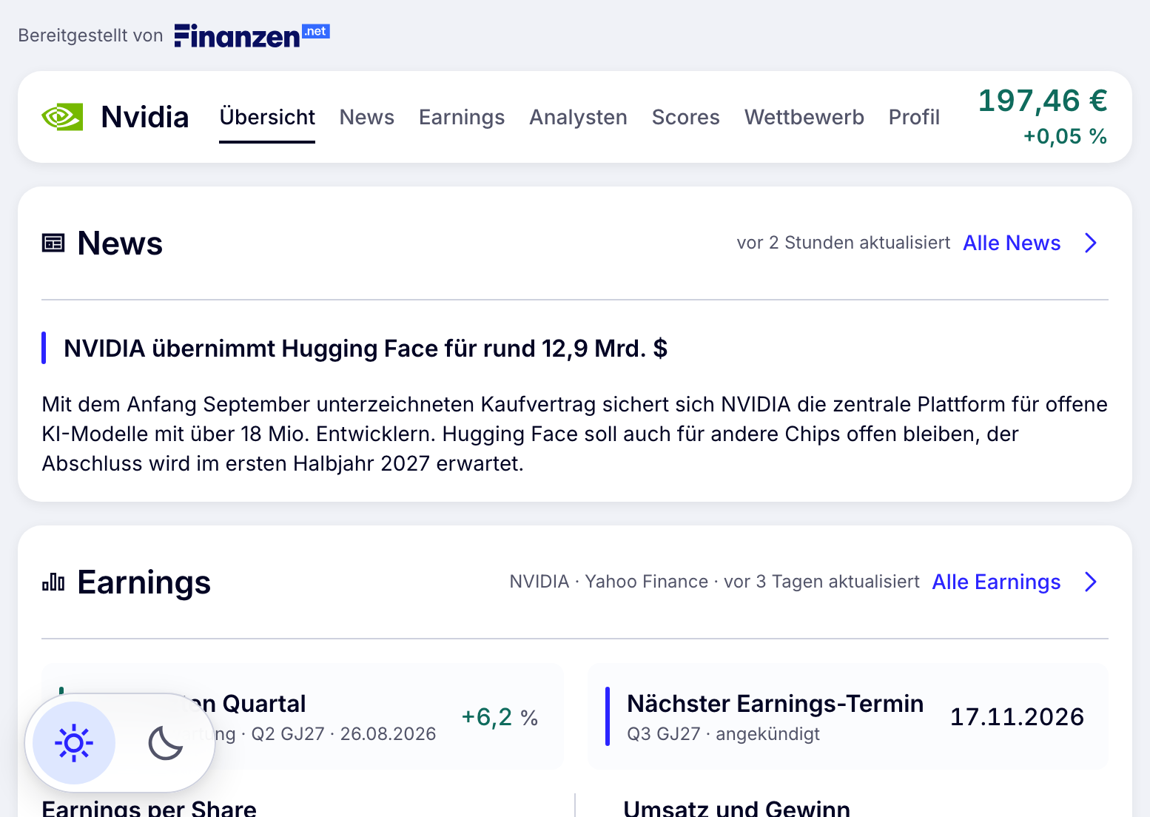Switch to the News tab
The image size is (1150, 817).
click(x=367, y=117)
